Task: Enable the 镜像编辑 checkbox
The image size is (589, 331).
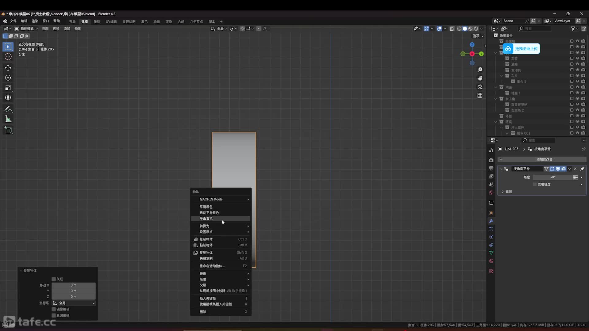Action: [54, 309]
